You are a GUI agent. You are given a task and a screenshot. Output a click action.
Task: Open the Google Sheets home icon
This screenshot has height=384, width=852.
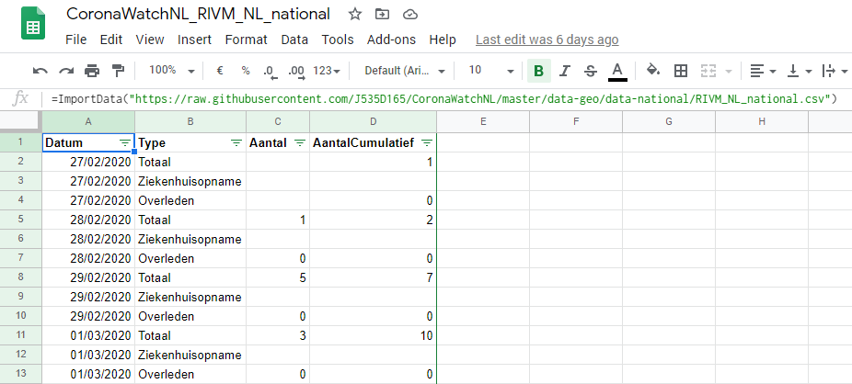click(33, 23)
